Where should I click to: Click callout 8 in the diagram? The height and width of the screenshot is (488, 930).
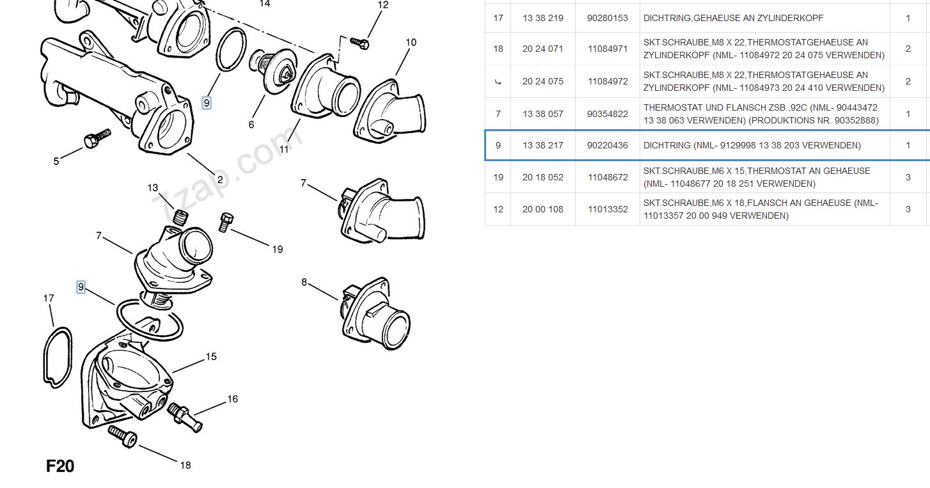click(x=304, y=282)
